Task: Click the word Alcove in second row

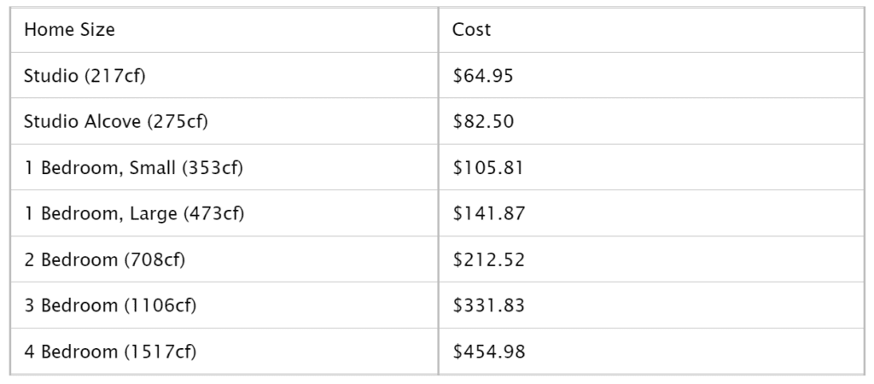Action: (113, 121)
